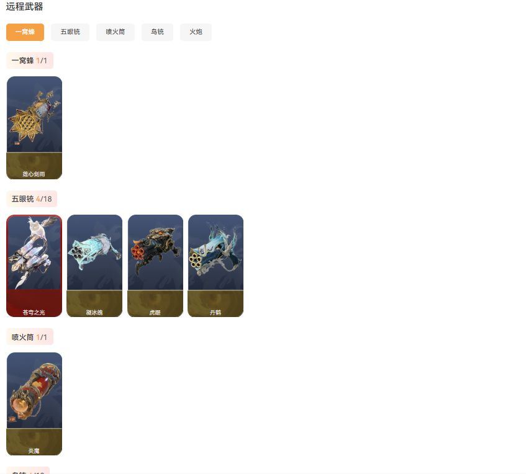Image resolution: width=526 pixels, height=474 pixels.
Task: Select the 一窝蜂 category tab
Action: (x=25, y=32)
